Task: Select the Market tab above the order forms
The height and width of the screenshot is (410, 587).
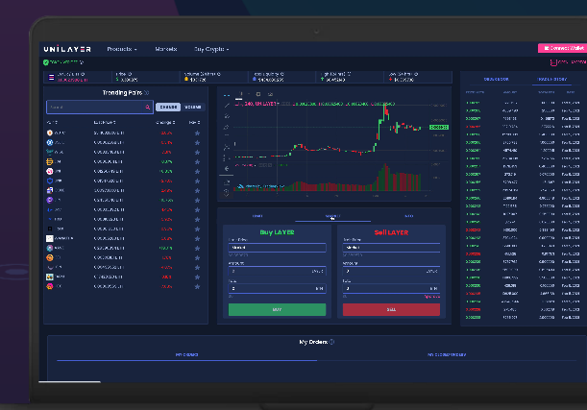Action: (x=332, y=217)
